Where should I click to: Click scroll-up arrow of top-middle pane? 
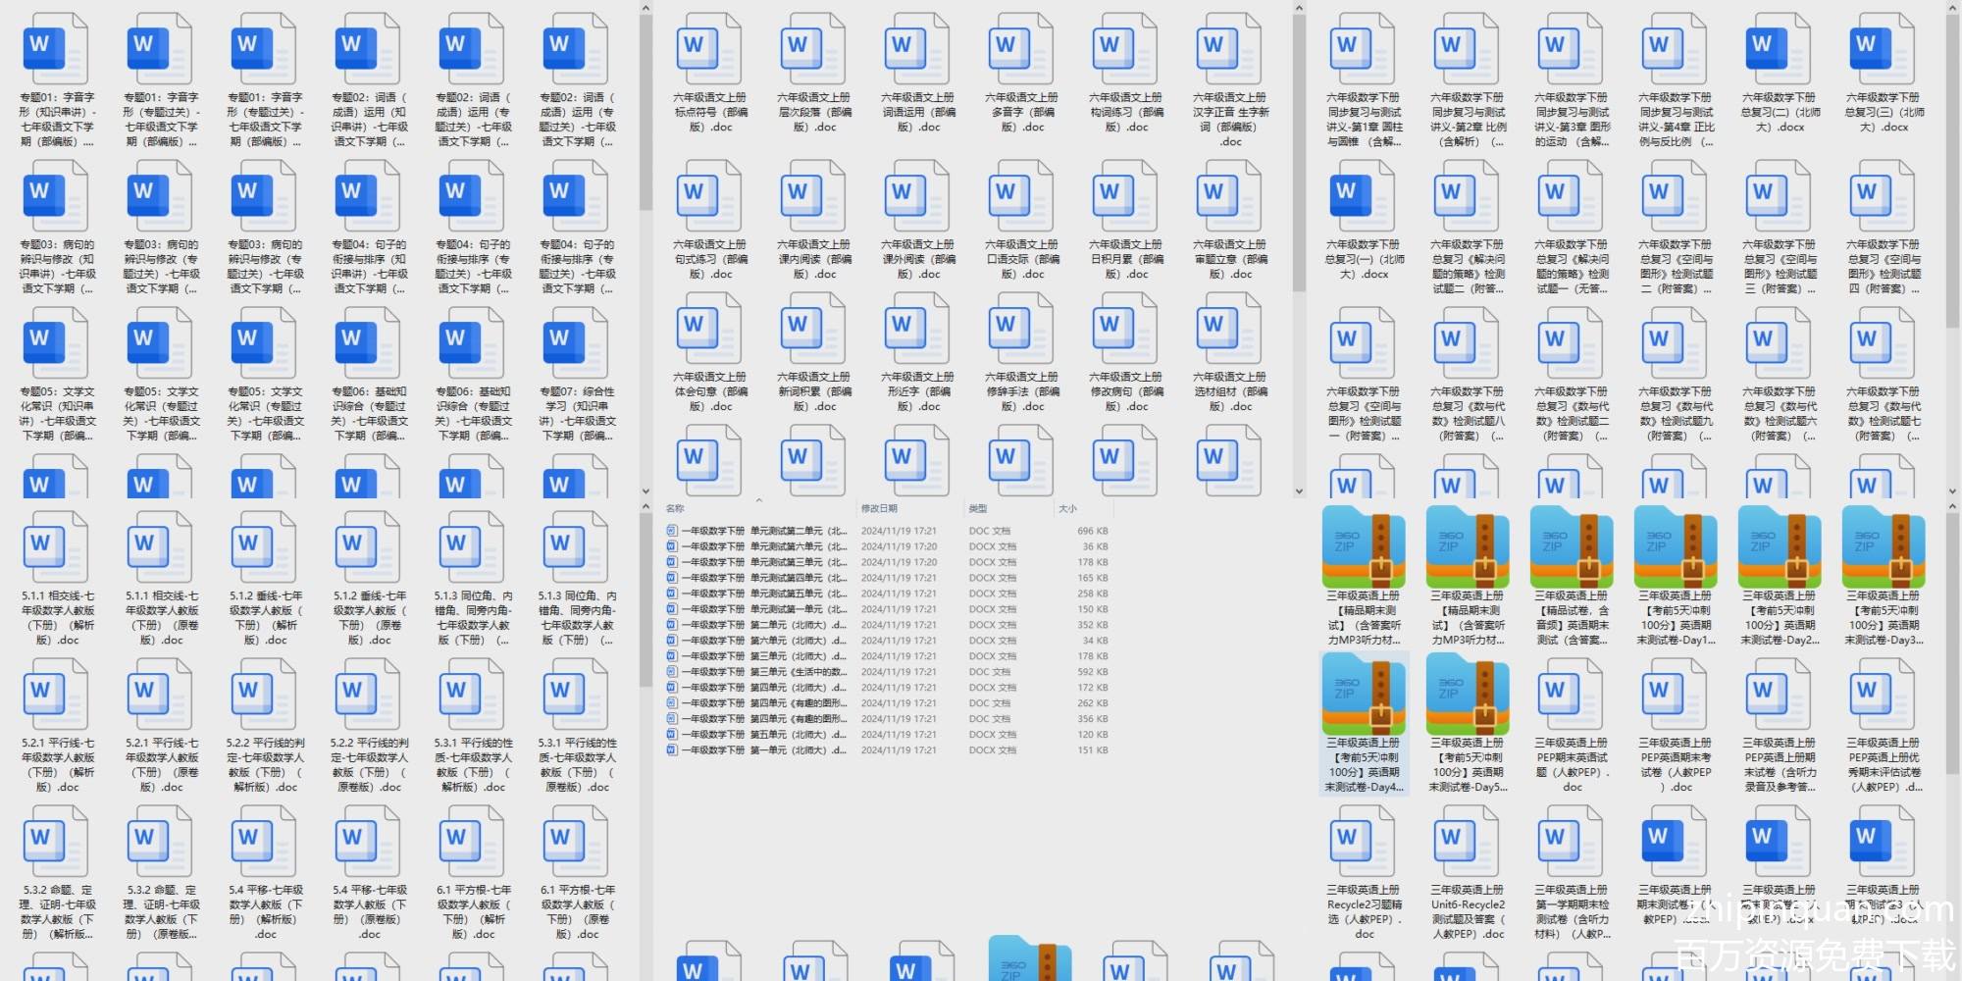tap(1299, 9)
